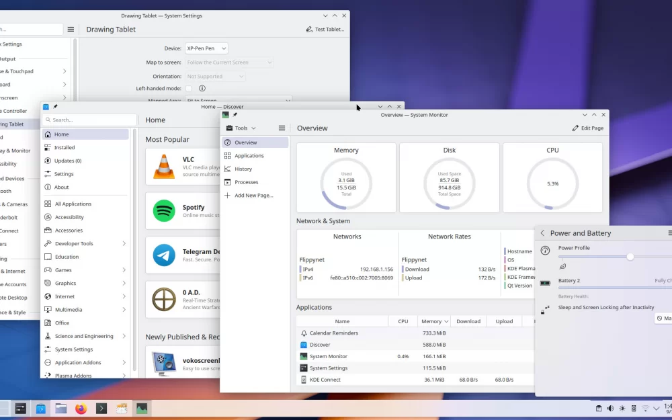The image size is (672, 420).
Task: Toggle the pin on the System Monitor titlebar
Action: [234, 115]
